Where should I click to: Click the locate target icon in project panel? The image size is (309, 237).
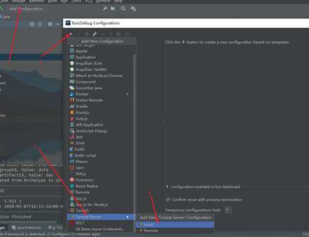tap(32, 25)
